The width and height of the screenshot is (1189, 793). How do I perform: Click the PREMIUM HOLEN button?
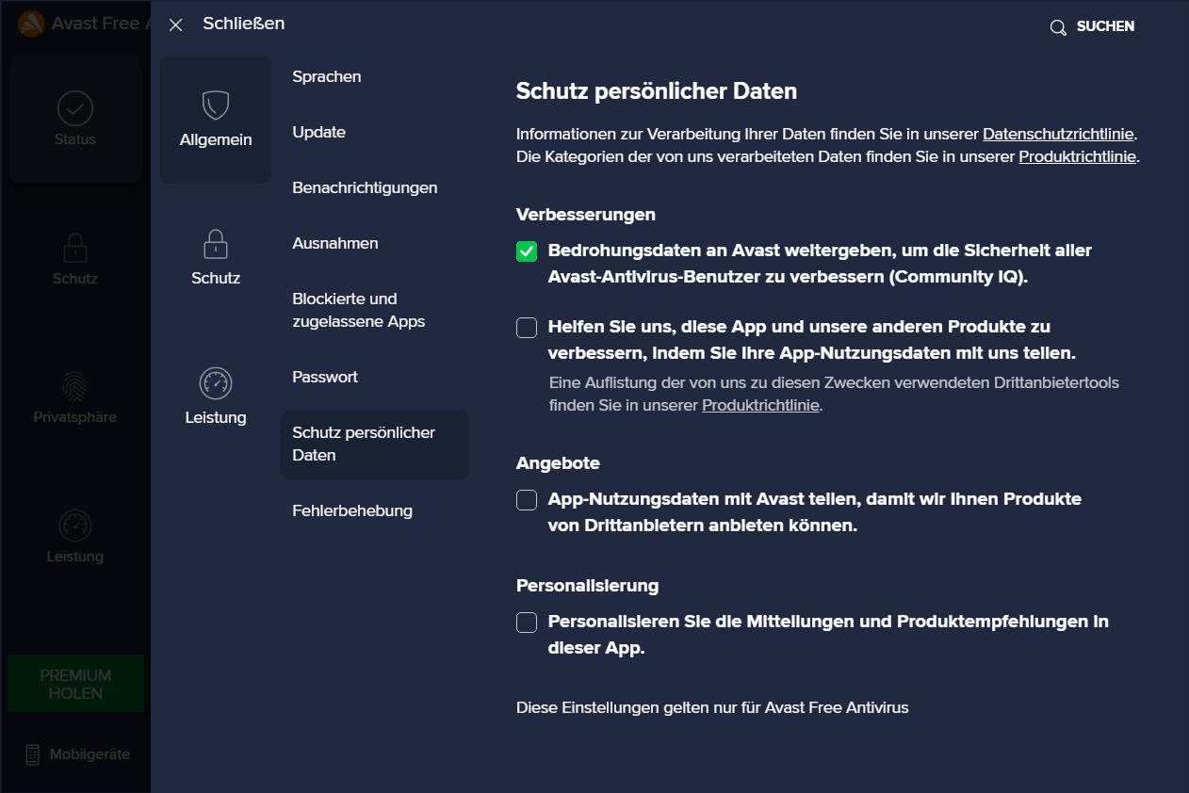(75, 684)
